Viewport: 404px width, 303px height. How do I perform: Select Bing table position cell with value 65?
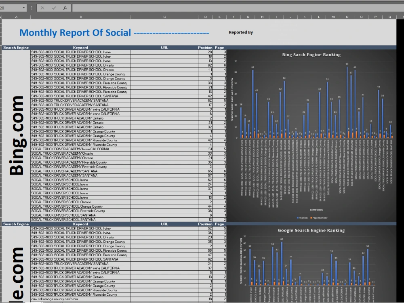coord(205,171)
